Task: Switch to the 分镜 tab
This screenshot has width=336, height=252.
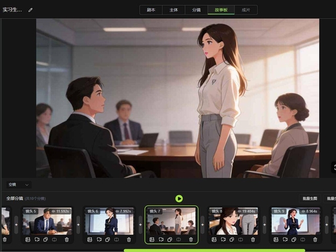Action: tap(196, 10)
